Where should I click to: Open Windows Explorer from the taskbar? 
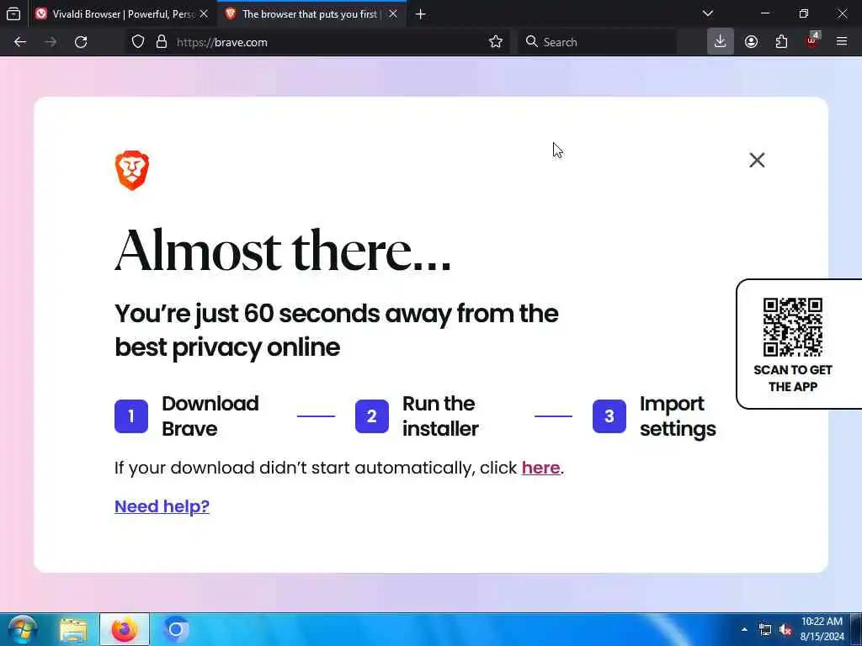pos(73,630)
